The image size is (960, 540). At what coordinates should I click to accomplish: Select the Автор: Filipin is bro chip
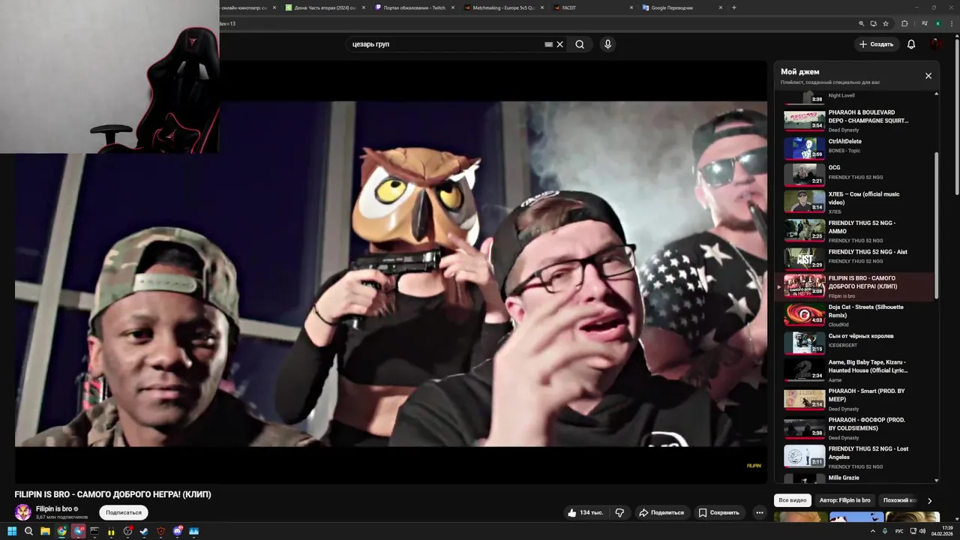coord(845,500)
